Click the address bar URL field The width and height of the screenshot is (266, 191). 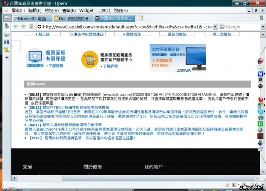click(x=127, y=27)
